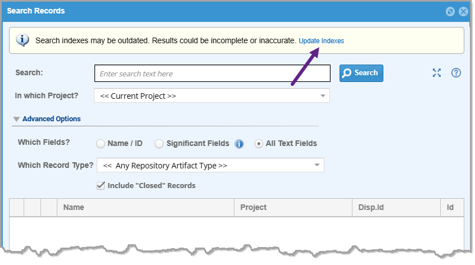This screenshot has height=265, width=475.
Task: Close the Search Records dialog
Action: pos(463,11)
